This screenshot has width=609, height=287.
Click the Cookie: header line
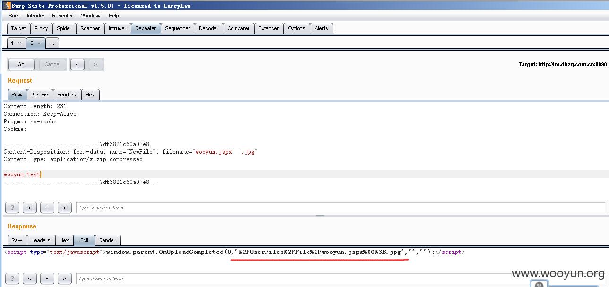(15, 129)
